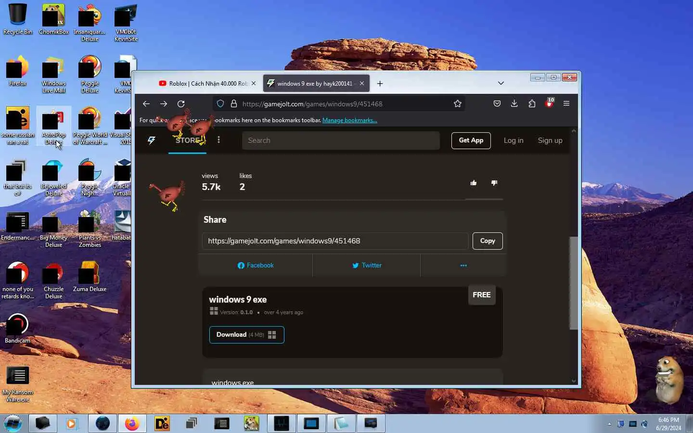
Task: Dislike the game with thumbs down
Action: point(494,183)
